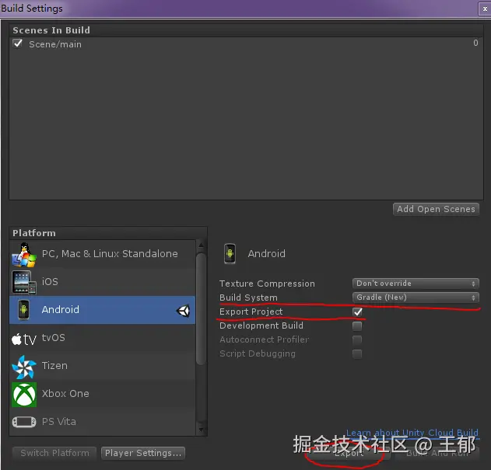Toggle the Script Debugging checkbox
This screenshot has height=470, width=491.
point(357,354)
